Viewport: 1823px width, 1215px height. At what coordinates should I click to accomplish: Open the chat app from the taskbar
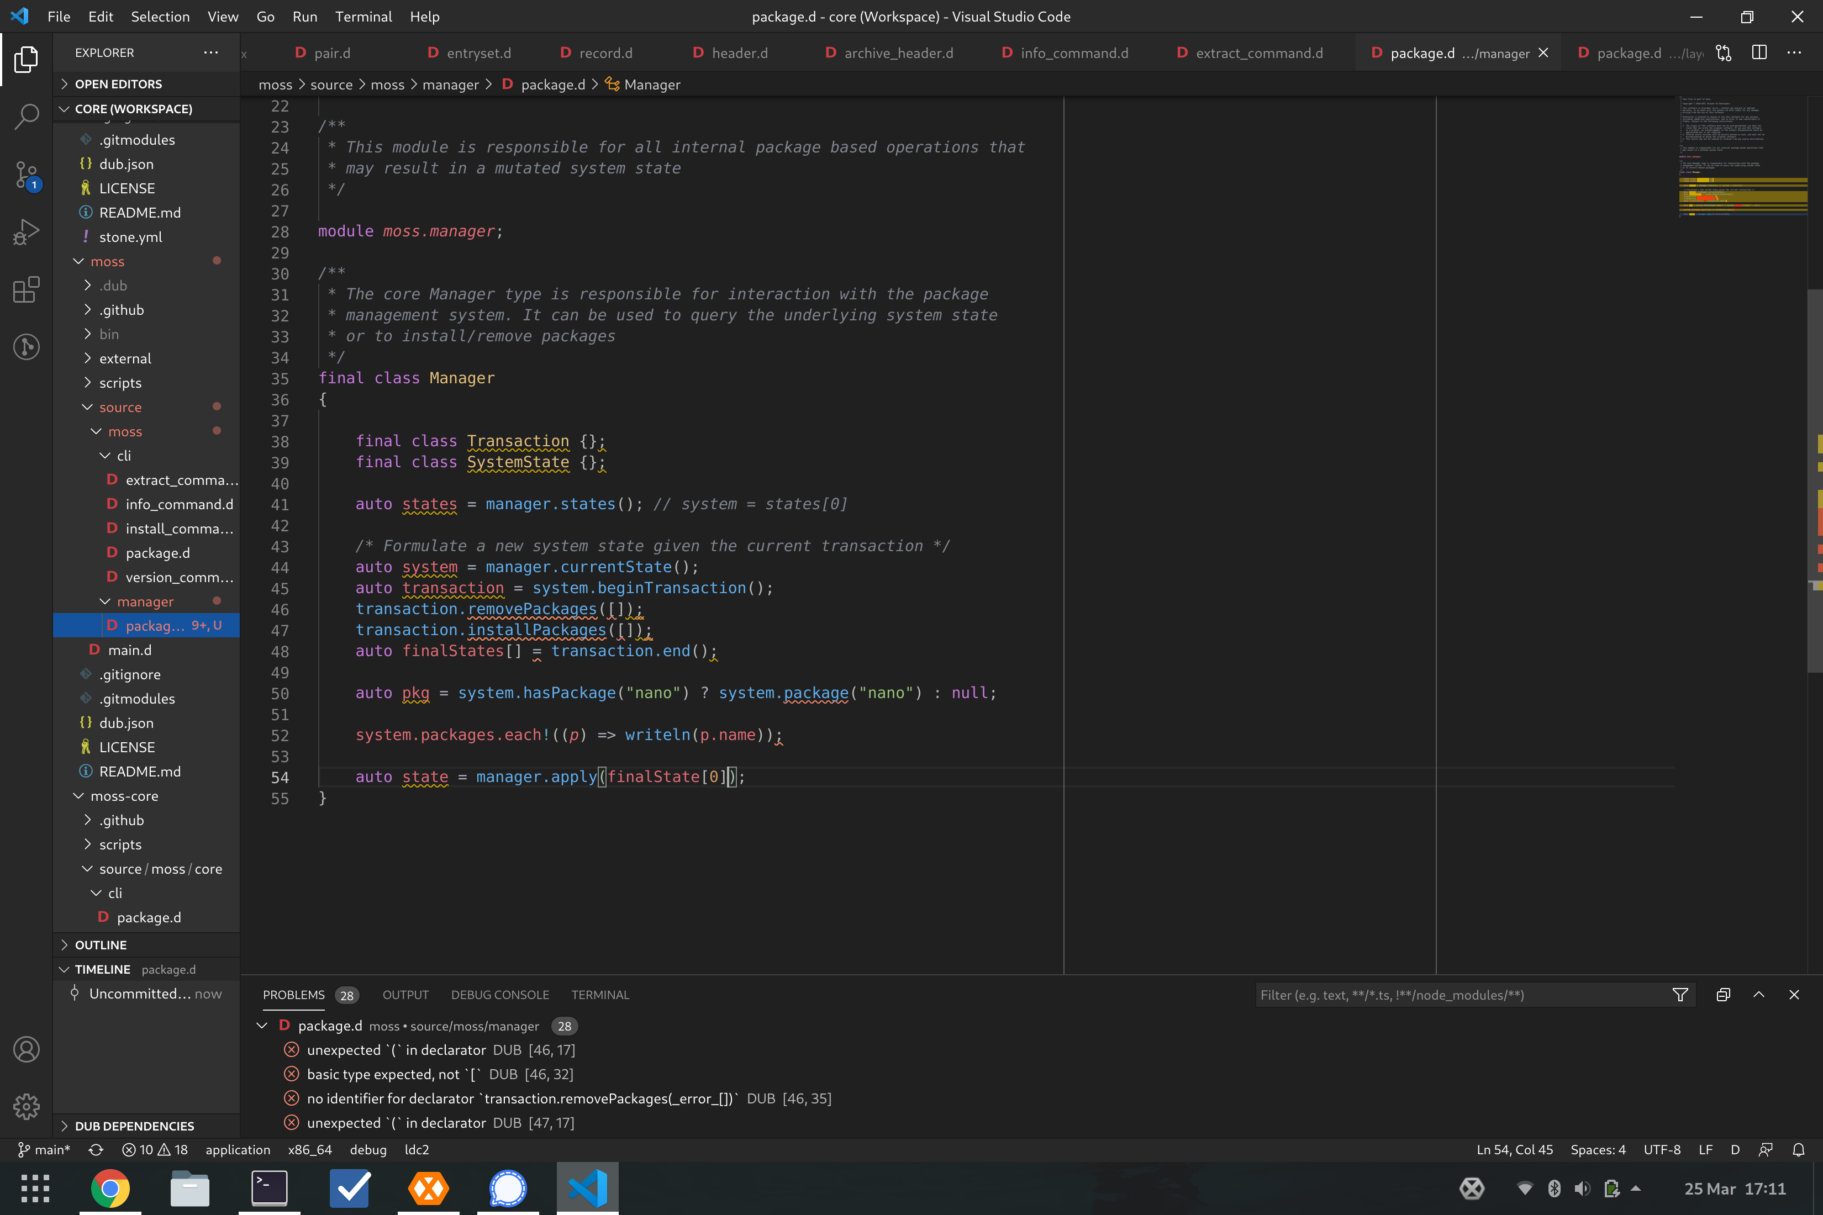508,1188
